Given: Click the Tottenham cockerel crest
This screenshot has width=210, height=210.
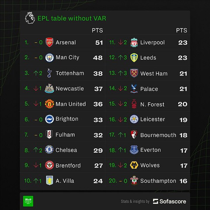Looking at the screenshot, I should (x=49, y=73).
